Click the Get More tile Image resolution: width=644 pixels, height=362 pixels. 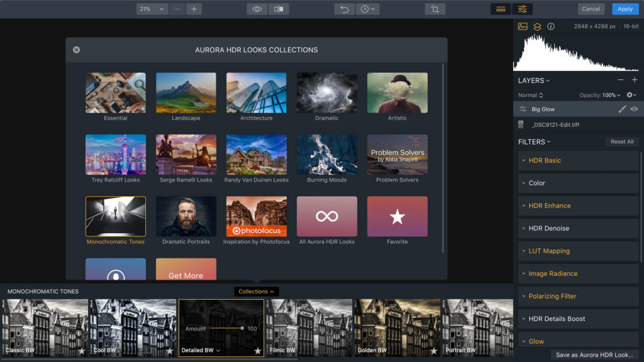pos(186,269)
